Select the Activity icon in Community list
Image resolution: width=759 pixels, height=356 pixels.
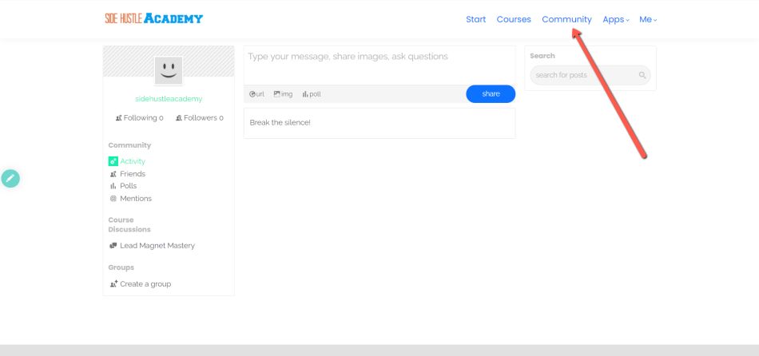113,161
